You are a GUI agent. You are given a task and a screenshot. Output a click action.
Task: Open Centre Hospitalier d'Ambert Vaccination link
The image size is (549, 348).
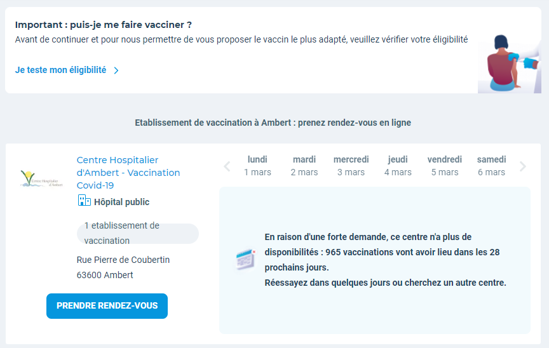coord(128,173)
